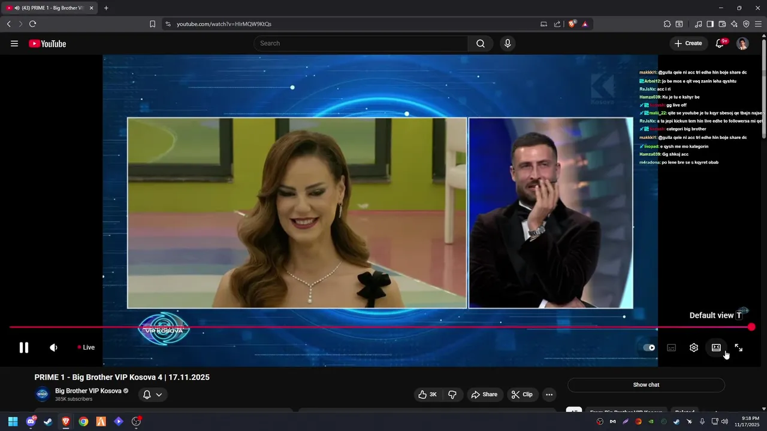Open Brave Leo AI sparkle icon

734,24
